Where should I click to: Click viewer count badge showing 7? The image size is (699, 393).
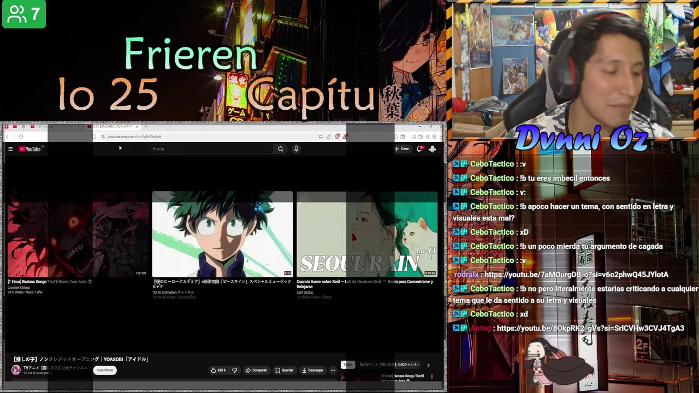[23, 14]
